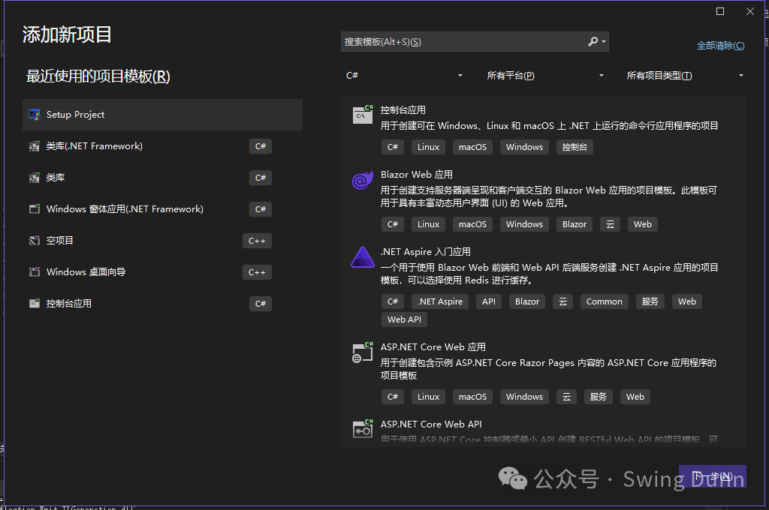
Task: Click the ASP.NET Core Web API template icon
Action: click(362, 429)
